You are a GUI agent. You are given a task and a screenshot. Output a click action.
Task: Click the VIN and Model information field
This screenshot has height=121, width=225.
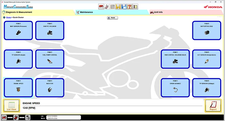[64, 117]
